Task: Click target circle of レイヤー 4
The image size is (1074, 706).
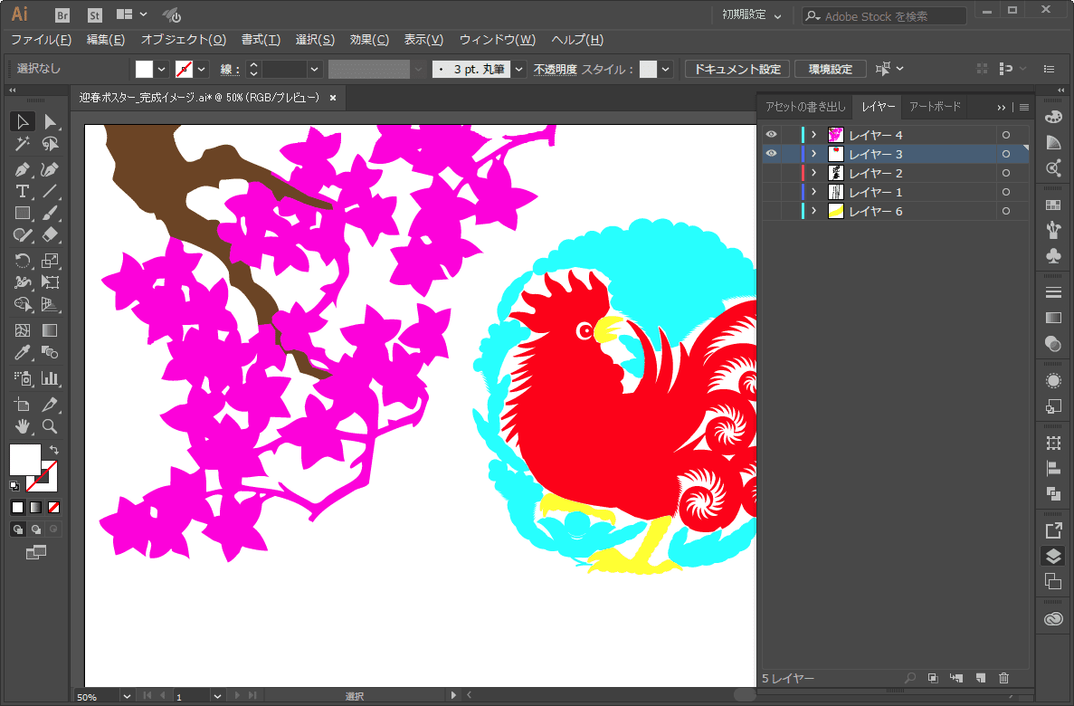Action: (1006, 135)
